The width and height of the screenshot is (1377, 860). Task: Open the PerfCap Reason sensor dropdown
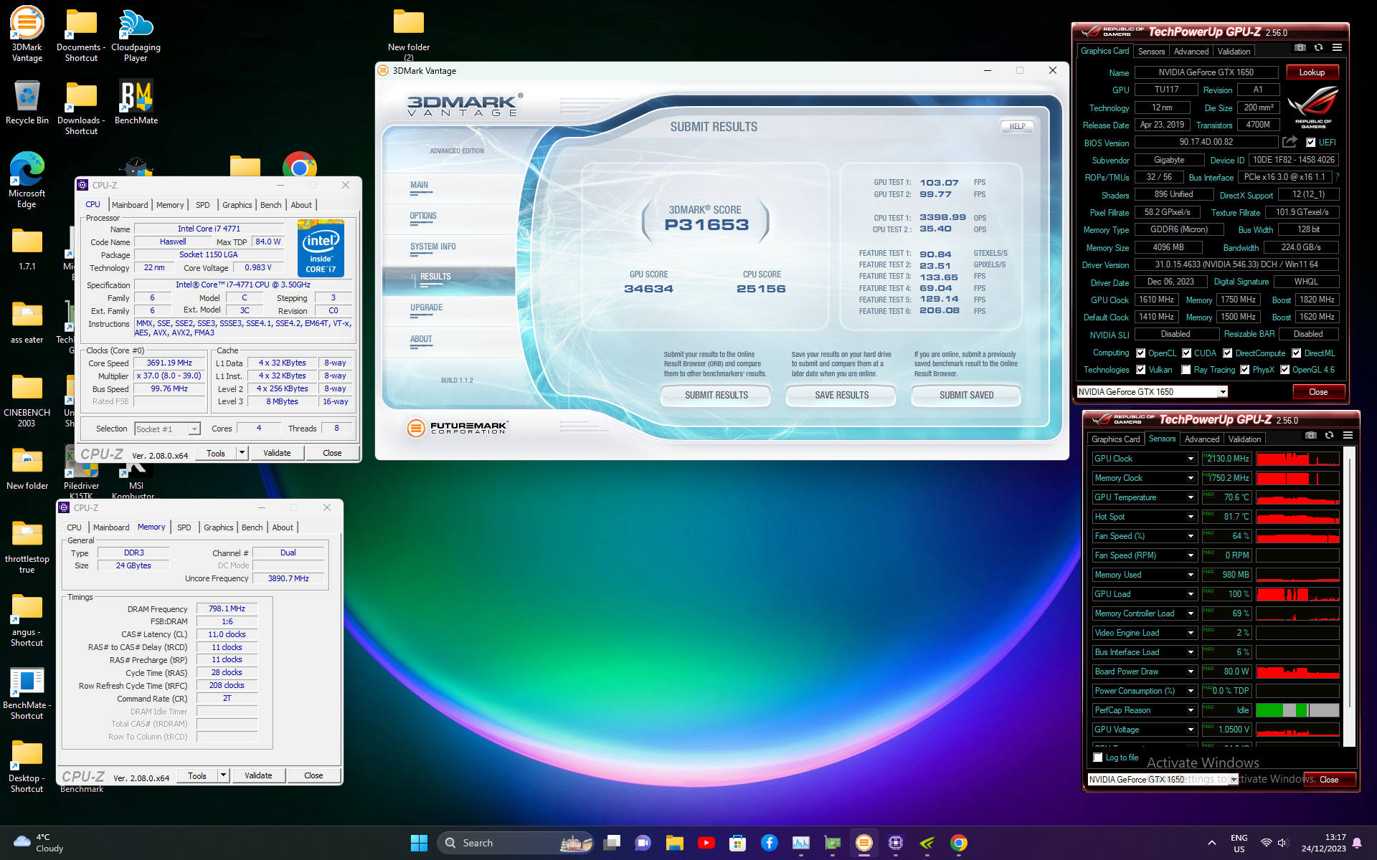tap(1191, 710)
